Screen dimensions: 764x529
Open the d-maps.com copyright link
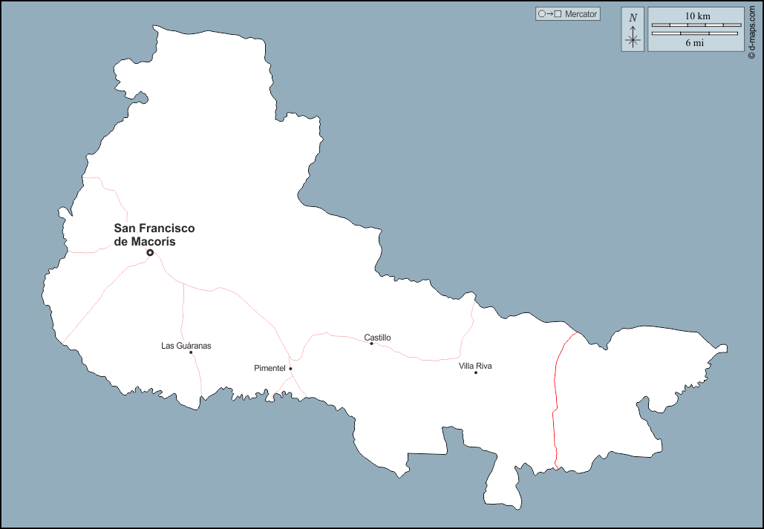[x=751, y=30]
